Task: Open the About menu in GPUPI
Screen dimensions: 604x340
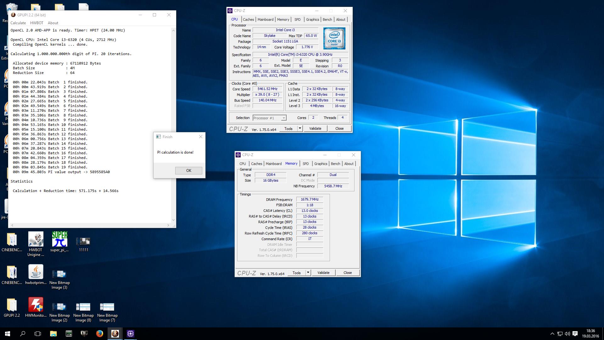Action: coord(53,23)
